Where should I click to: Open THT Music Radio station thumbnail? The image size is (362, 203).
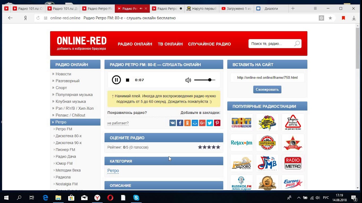coord(242,122)
